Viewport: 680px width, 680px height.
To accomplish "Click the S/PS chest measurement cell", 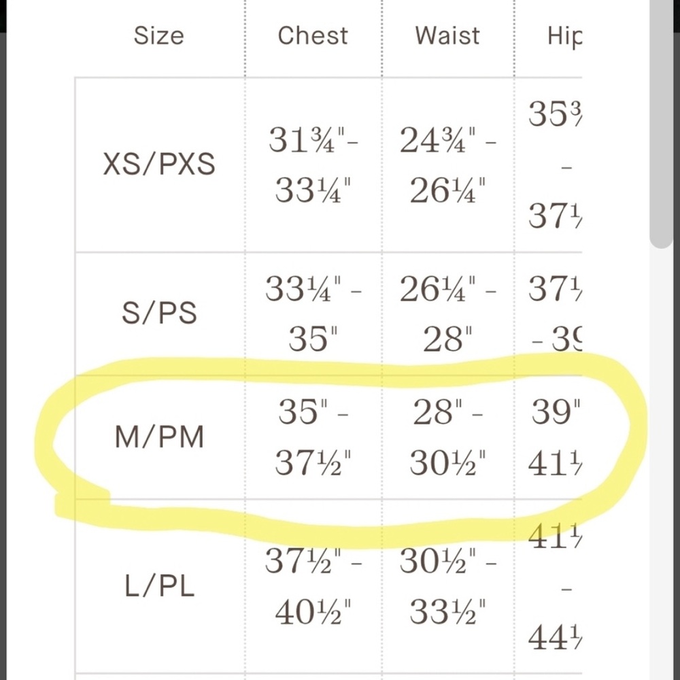I will tap(313, 313).
